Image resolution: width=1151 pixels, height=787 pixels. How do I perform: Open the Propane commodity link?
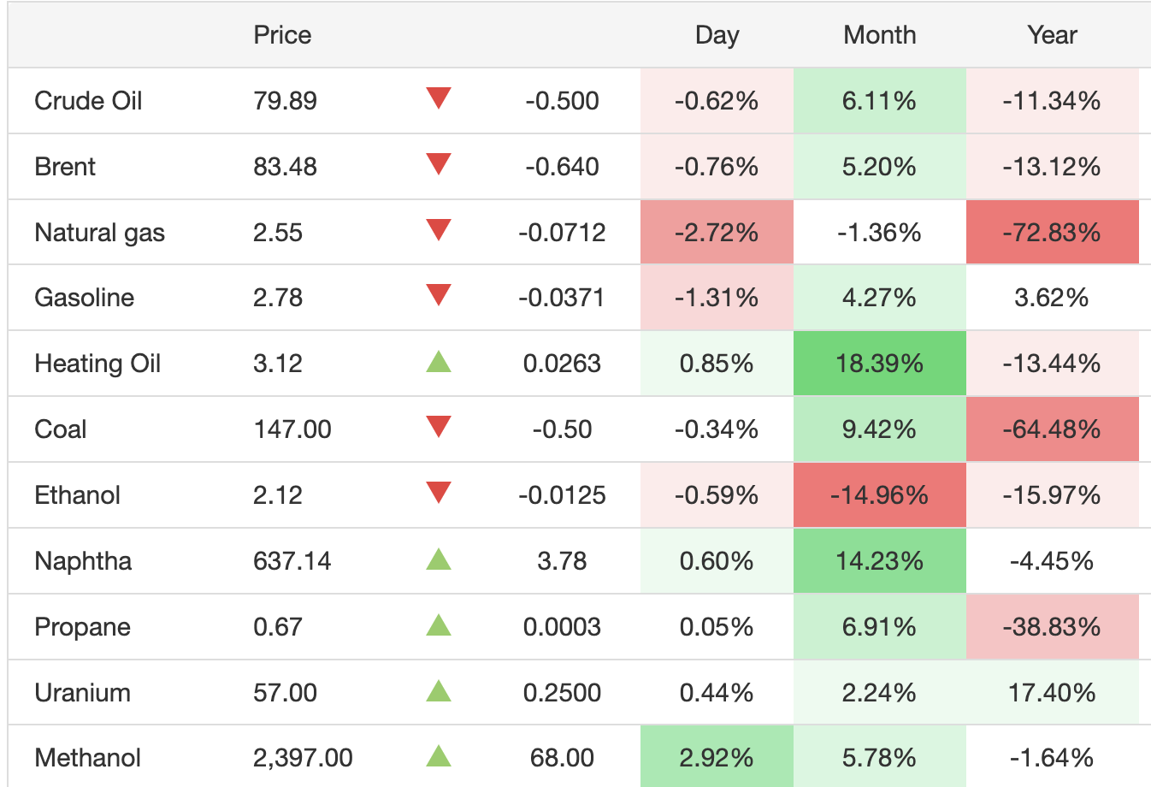(x=82, y=627)
